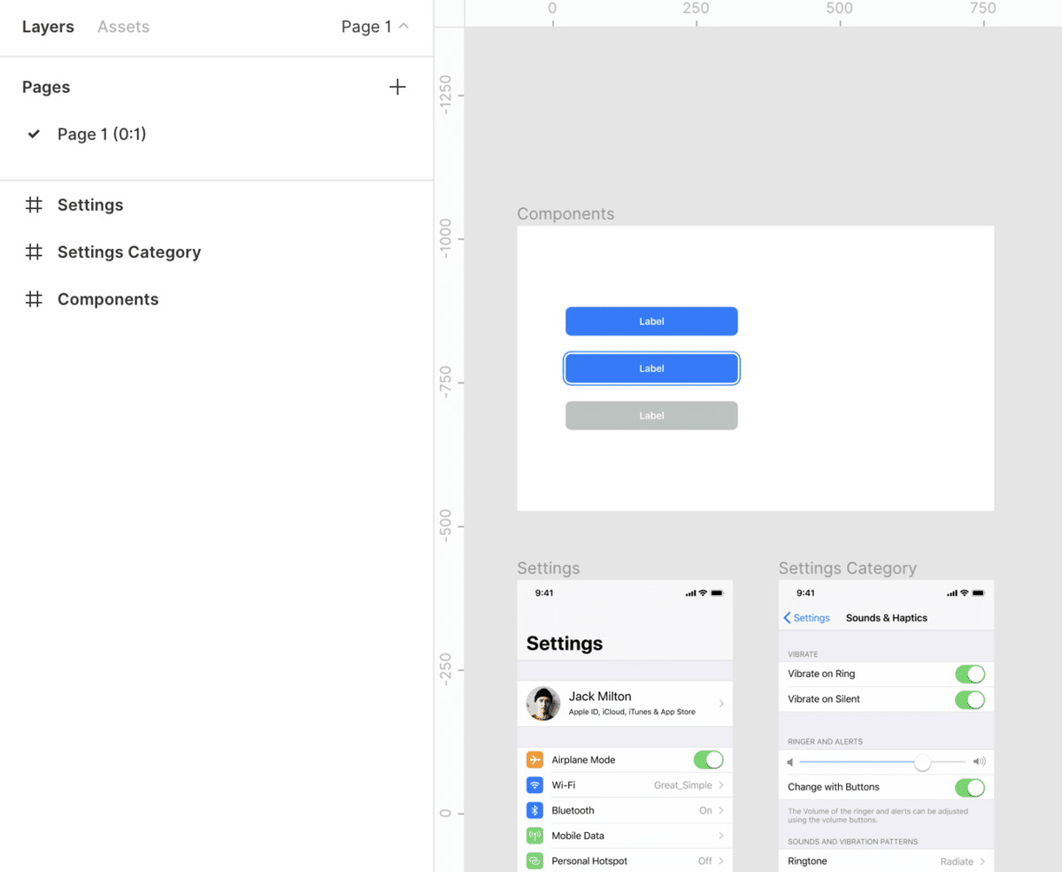1062x872 pixels.
Task: Click the Great_Simple network value
Action: (x=683, y=785)
